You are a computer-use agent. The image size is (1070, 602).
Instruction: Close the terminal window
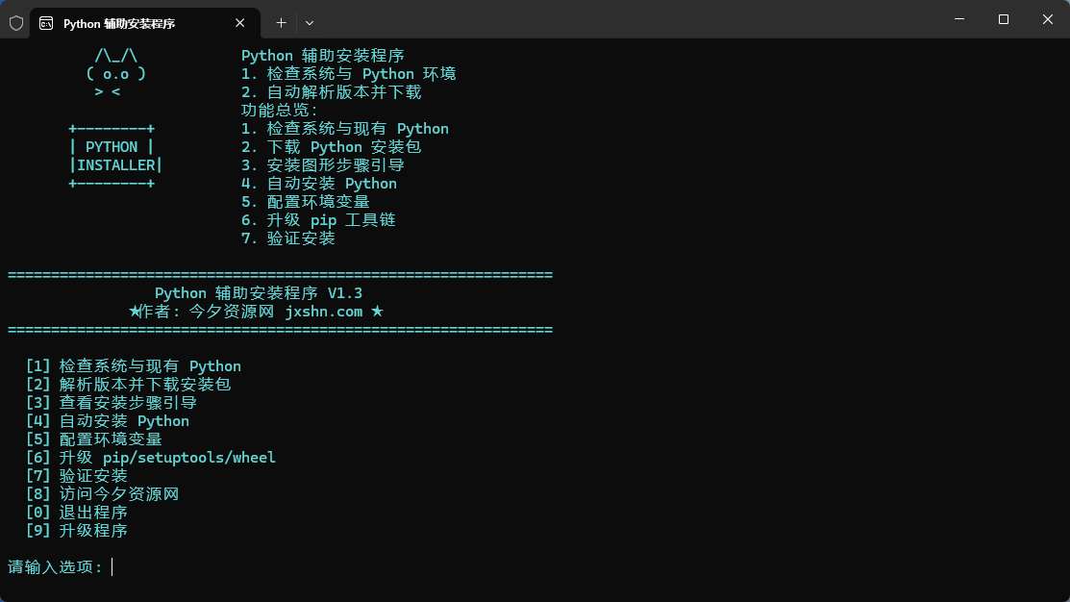1047,19
